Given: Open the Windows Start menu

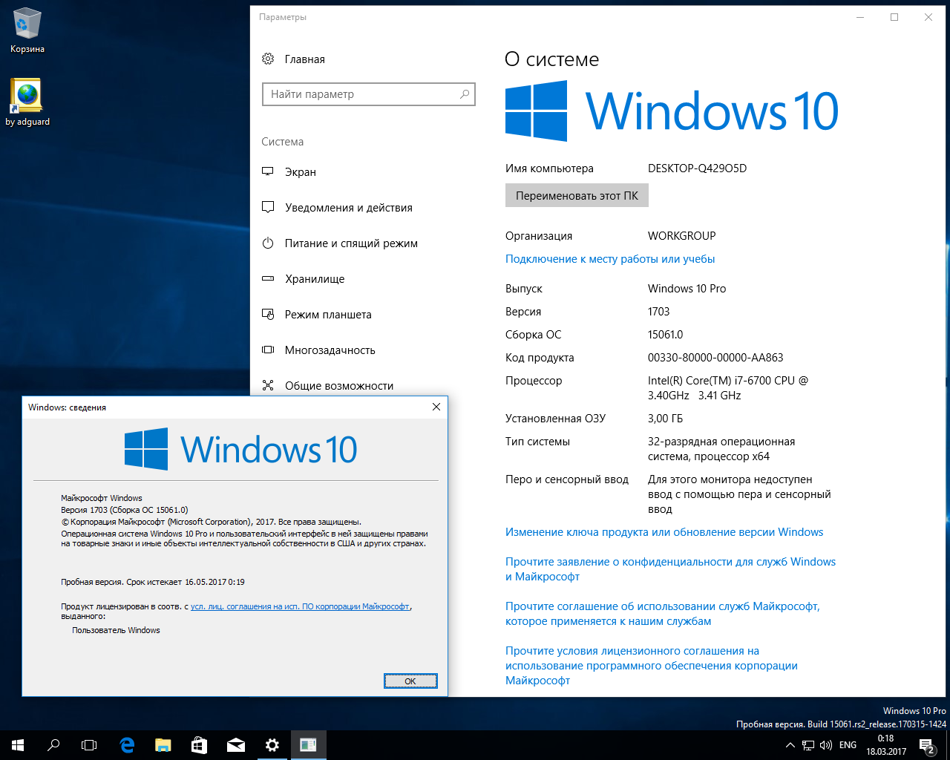Looking at the screenshot, I should click(x=18, y=745).
